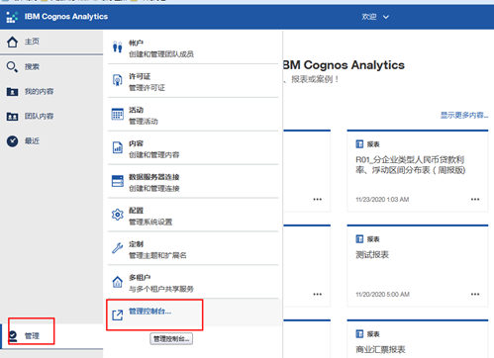This screenshot has height=358, width=494.
Task: Select 多租户 menu entry
Action: (x=193, y=282)
